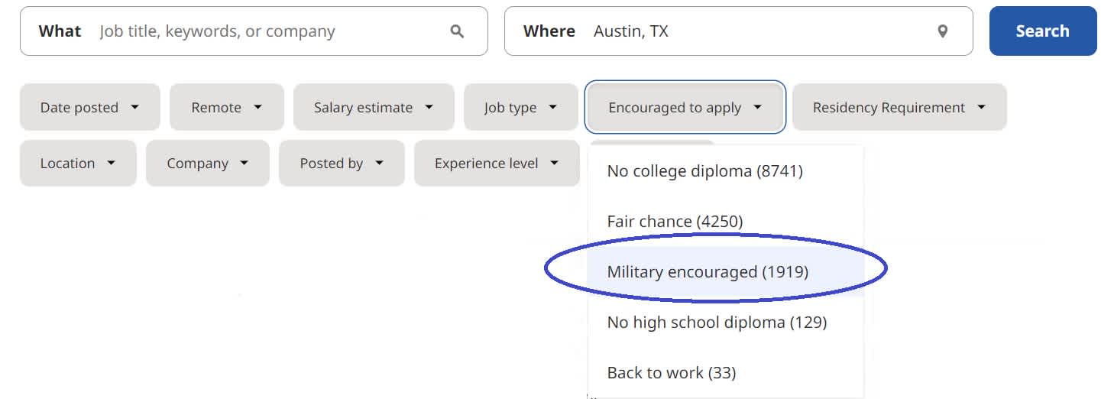
Task: Open the Date posted filter dropdown
Action: 89,107
